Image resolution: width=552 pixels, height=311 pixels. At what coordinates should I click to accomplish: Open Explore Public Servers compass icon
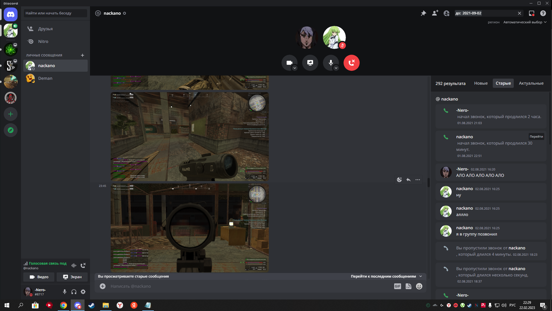click(x=11, y=130)
